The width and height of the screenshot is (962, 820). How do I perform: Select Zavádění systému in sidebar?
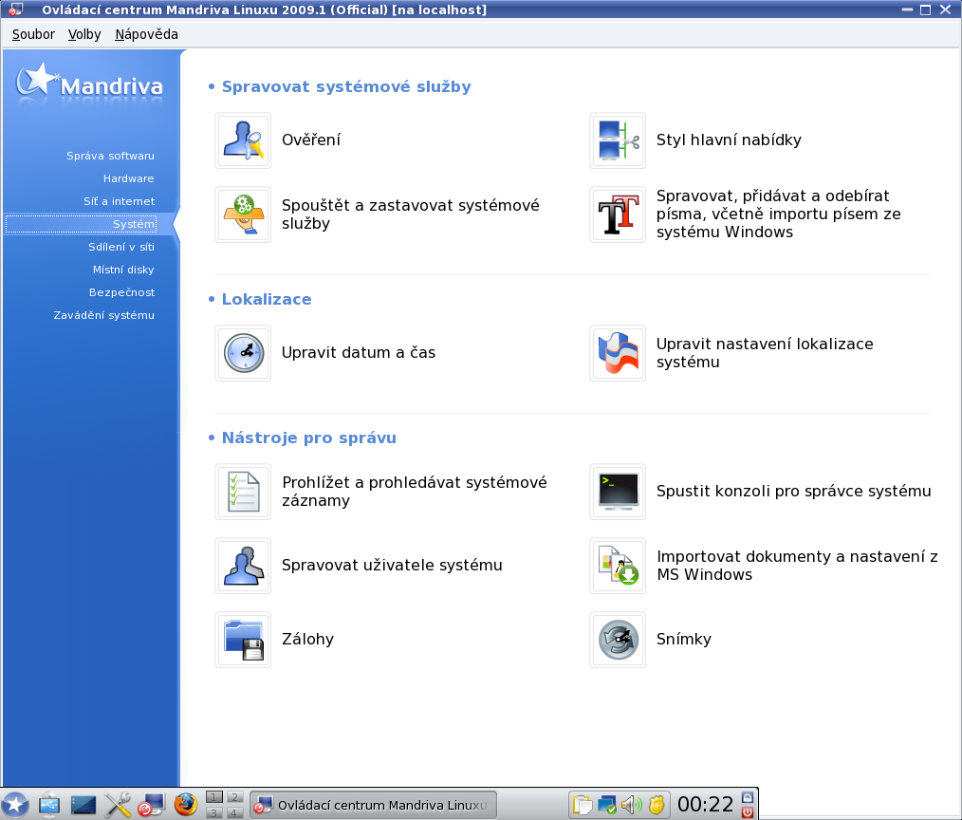click(x=103, y=315)
